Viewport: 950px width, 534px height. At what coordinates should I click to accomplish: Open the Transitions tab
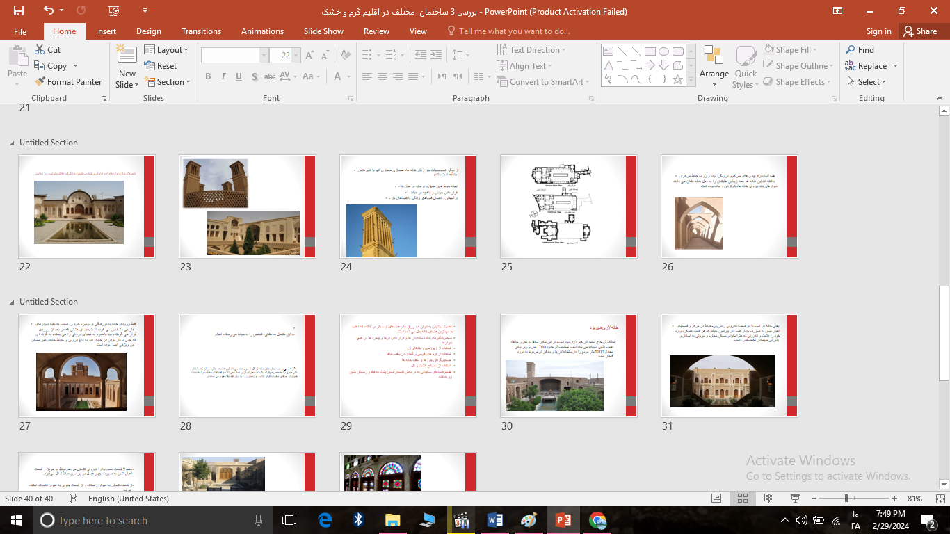pyautogui.click(x=201, y=31)
